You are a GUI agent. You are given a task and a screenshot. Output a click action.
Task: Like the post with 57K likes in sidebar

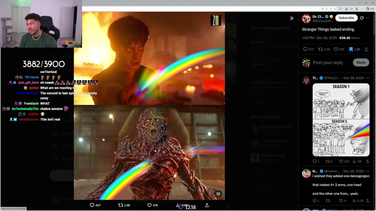(339, 49)
